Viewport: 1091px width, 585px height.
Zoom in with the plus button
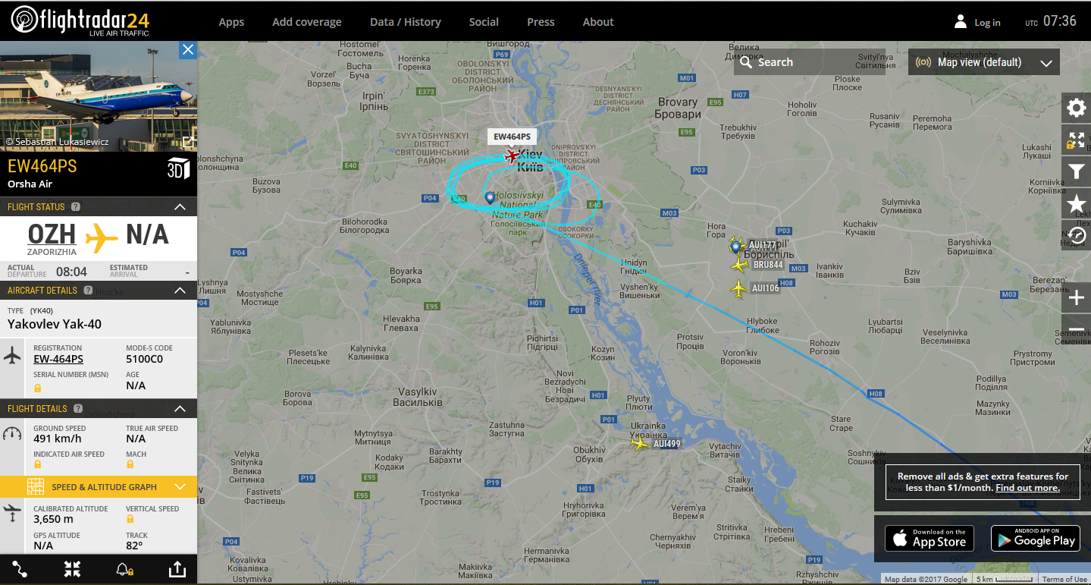point(1076,298)
